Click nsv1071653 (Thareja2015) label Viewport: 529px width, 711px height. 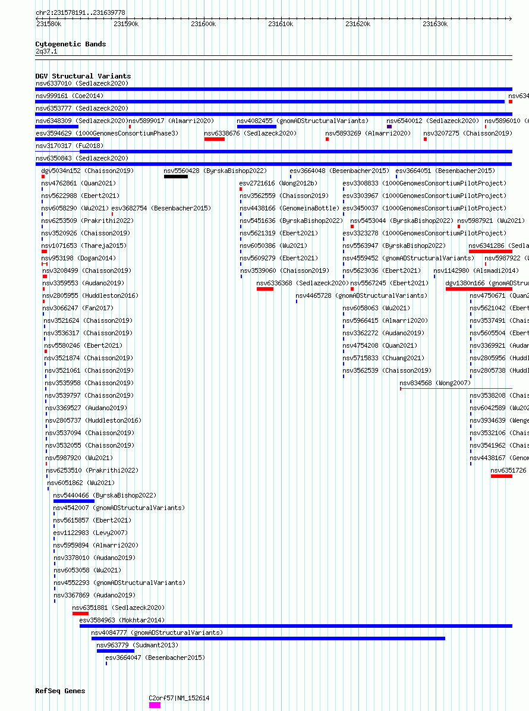click(x=84, y=246)
